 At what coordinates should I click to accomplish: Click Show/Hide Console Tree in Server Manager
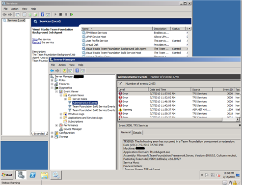(x=70, y=70)
